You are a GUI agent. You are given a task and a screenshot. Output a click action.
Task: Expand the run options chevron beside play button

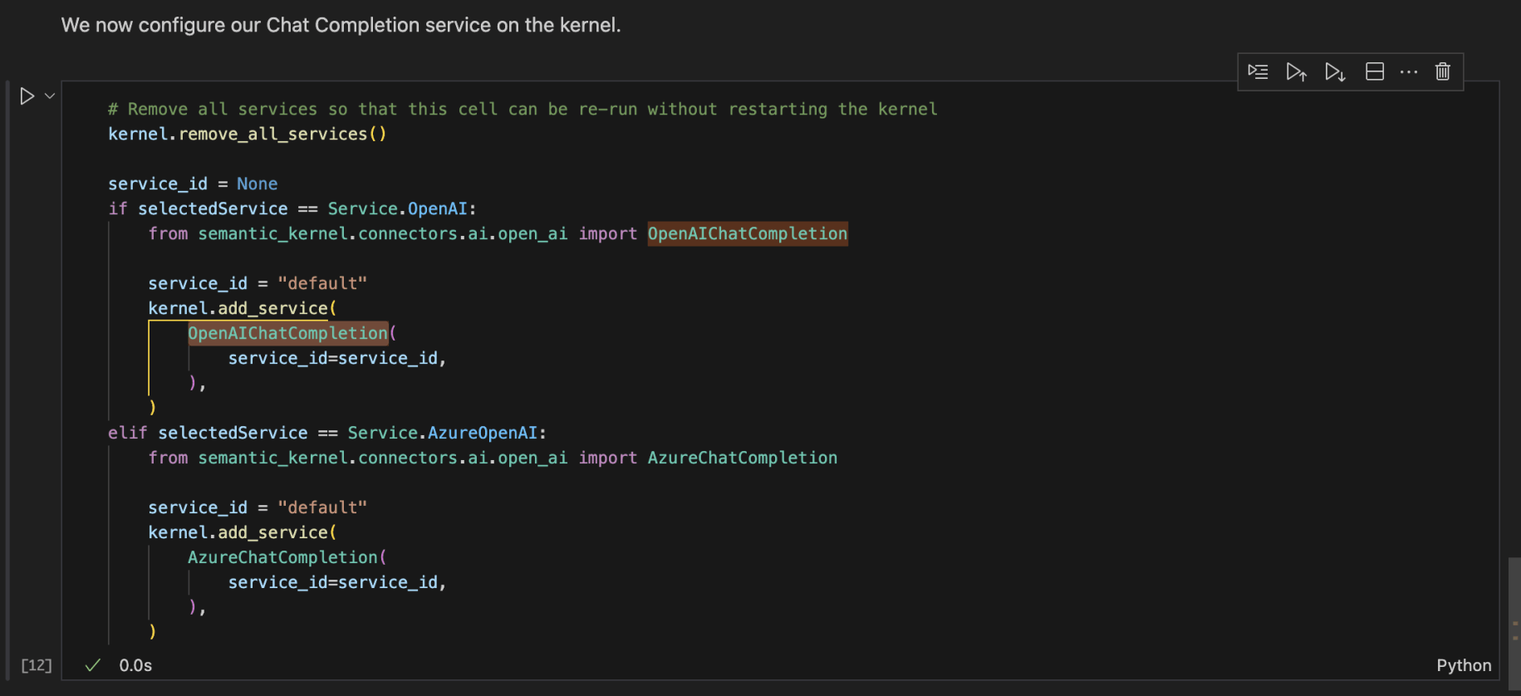(50, 96)
